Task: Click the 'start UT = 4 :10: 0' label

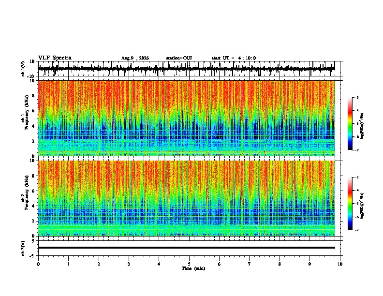Action: pyautogui.click(x=234, y=58)
